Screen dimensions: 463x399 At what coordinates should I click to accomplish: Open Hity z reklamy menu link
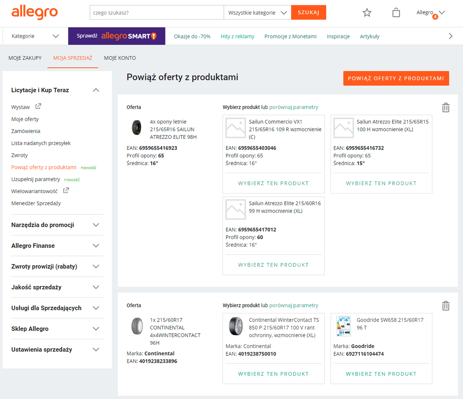pyautogui.click(x=237, y=37)
